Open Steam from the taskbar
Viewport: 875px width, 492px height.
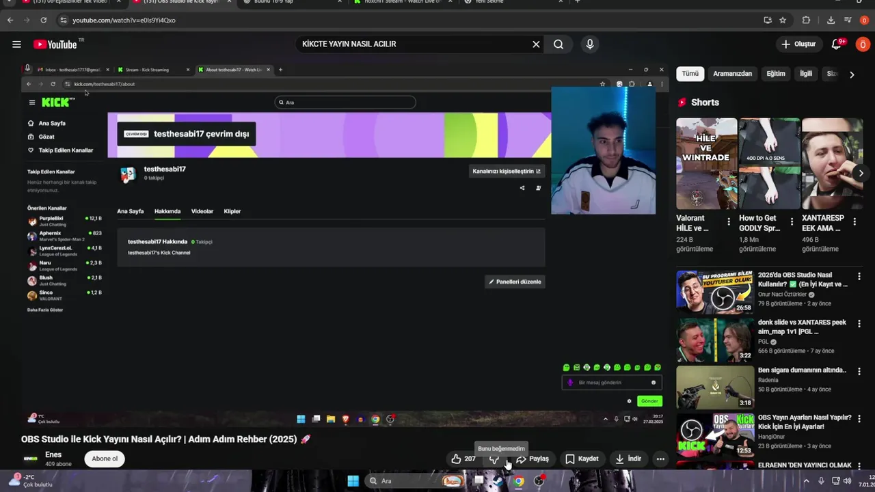pyautogui.click(x=498, y=481)
